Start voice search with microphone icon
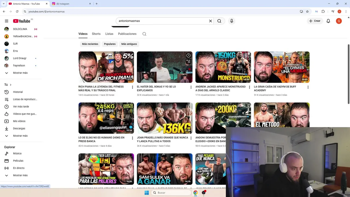The height and width of the screenshot is (197, 350). pyautogui.click(x=232, y=21)
